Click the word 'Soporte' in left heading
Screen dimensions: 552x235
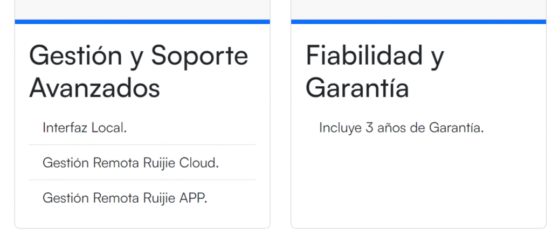coord(199,55)
